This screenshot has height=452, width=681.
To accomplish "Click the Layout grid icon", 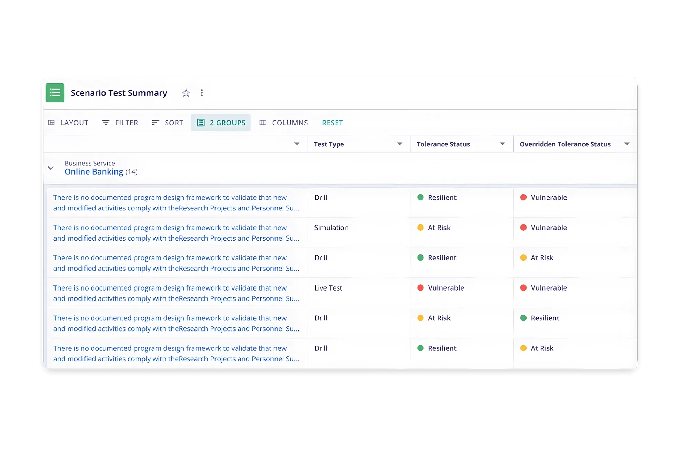I will [x=51, y=123].
